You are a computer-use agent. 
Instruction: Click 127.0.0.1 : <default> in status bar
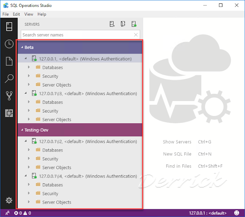207,213
